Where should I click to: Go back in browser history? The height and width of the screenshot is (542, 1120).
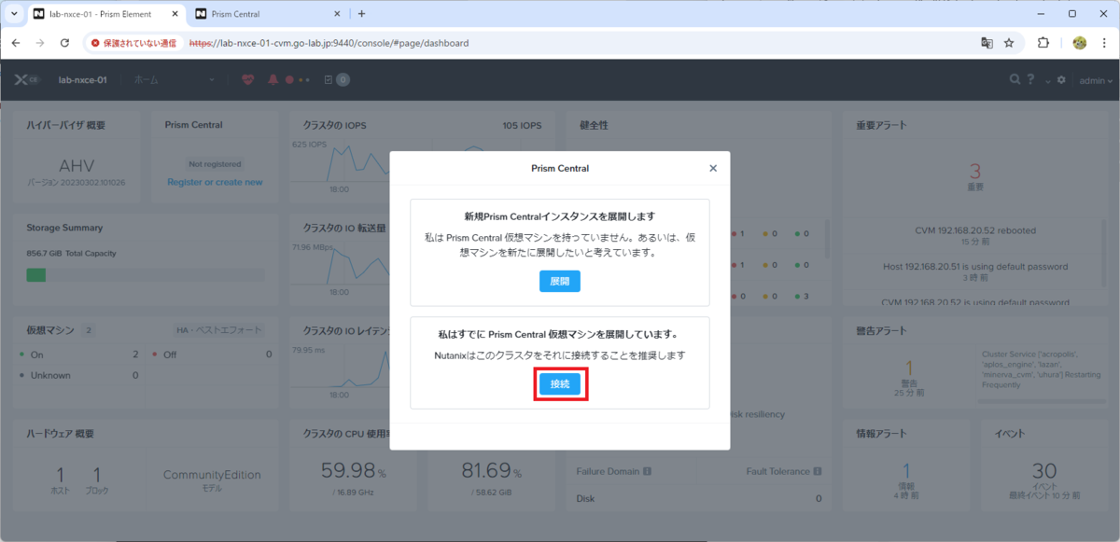pos(16,43)
